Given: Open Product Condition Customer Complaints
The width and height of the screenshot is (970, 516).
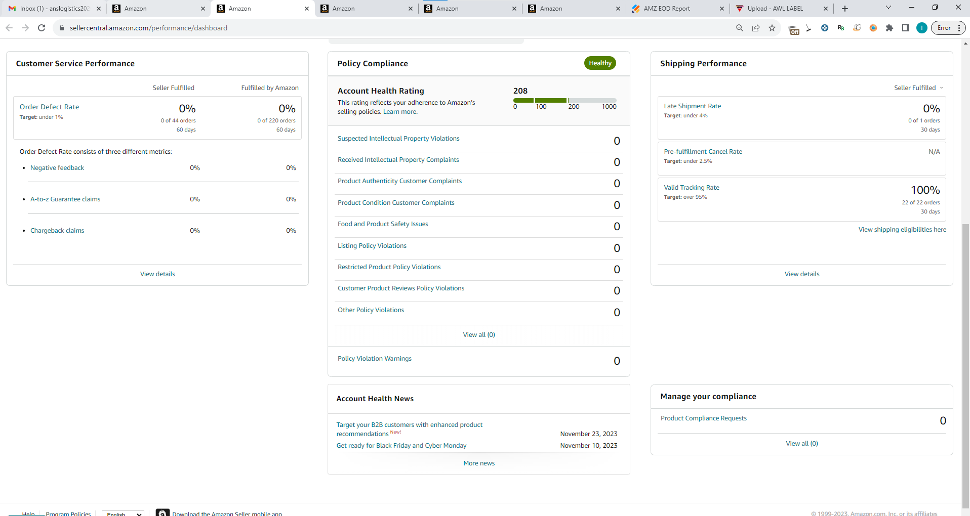Looking at the screenshot, I should (396, 202).
